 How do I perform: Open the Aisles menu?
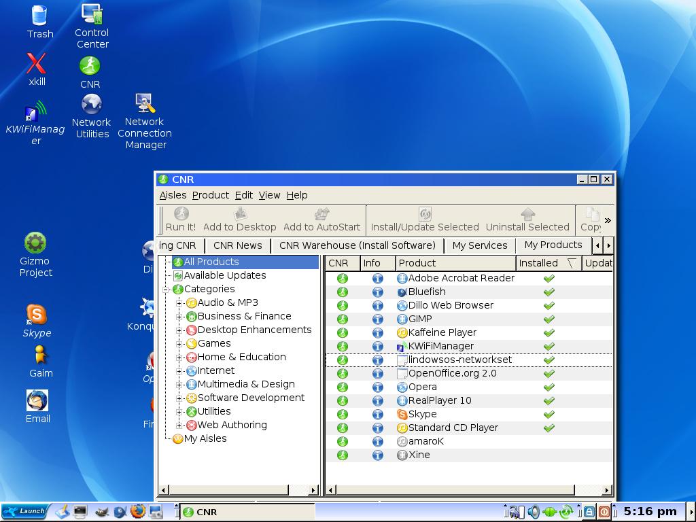(173, 195)
